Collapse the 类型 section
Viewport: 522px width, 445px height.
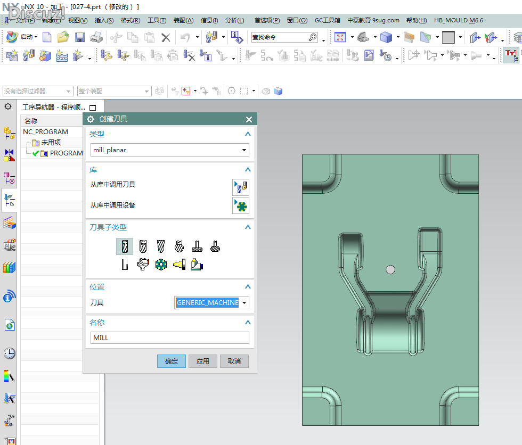click(248, 134)
